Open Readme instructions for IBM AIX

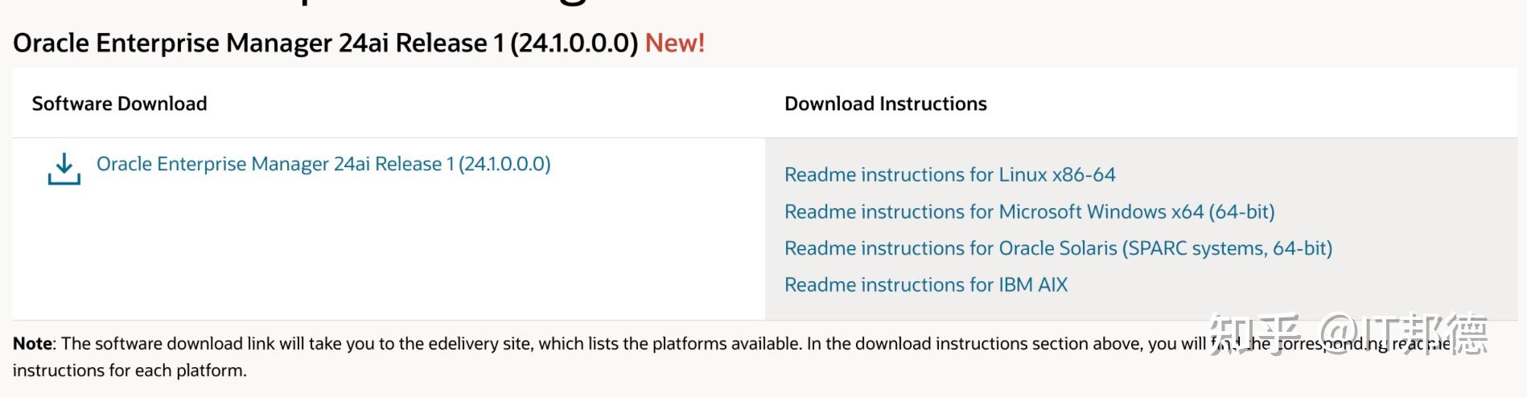[925, 284]
